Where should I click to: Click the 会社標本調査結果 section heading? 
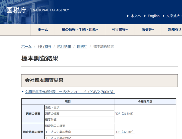[44, 80]
